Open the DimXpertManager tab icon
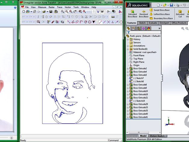The image size is (189, 142). [144, 29]
